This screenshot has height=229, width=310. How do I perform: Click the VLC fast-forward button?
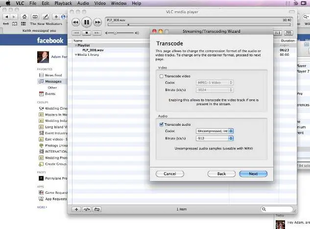click(x=97, y=23)
